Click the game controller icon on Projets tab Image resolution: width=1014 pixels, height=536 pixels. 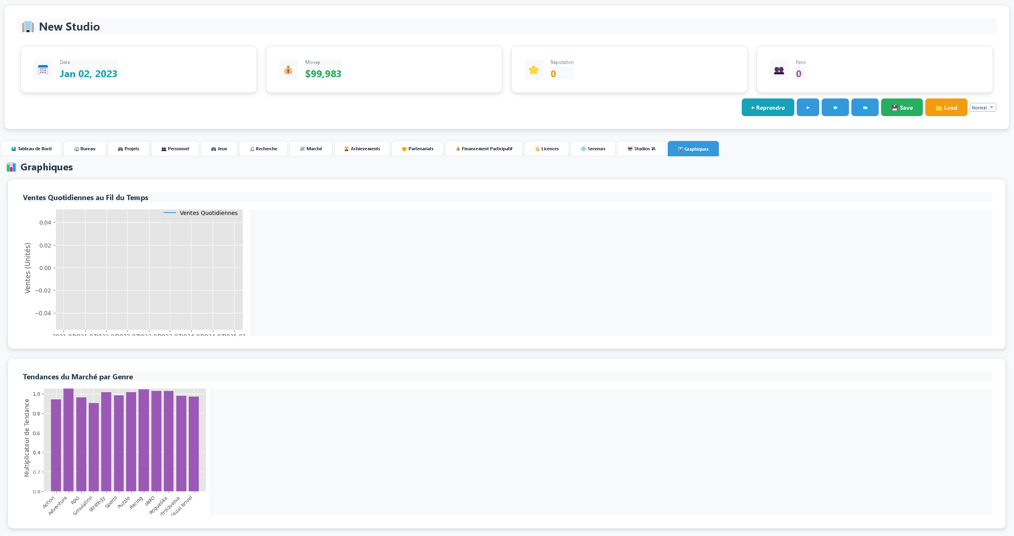pyautogui.click(x=120, y=149)
